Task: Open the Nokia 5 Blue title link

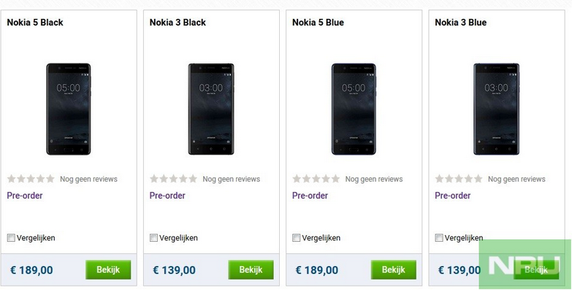Action: tap(318, 23)
